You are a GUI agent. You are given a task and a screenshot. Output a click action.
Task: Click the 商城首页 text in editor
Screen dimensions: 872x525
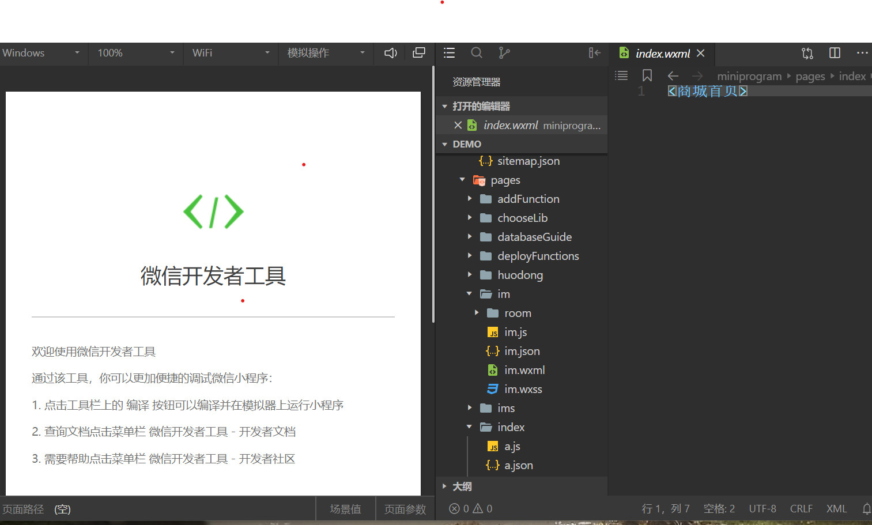(x=707, y=91)
